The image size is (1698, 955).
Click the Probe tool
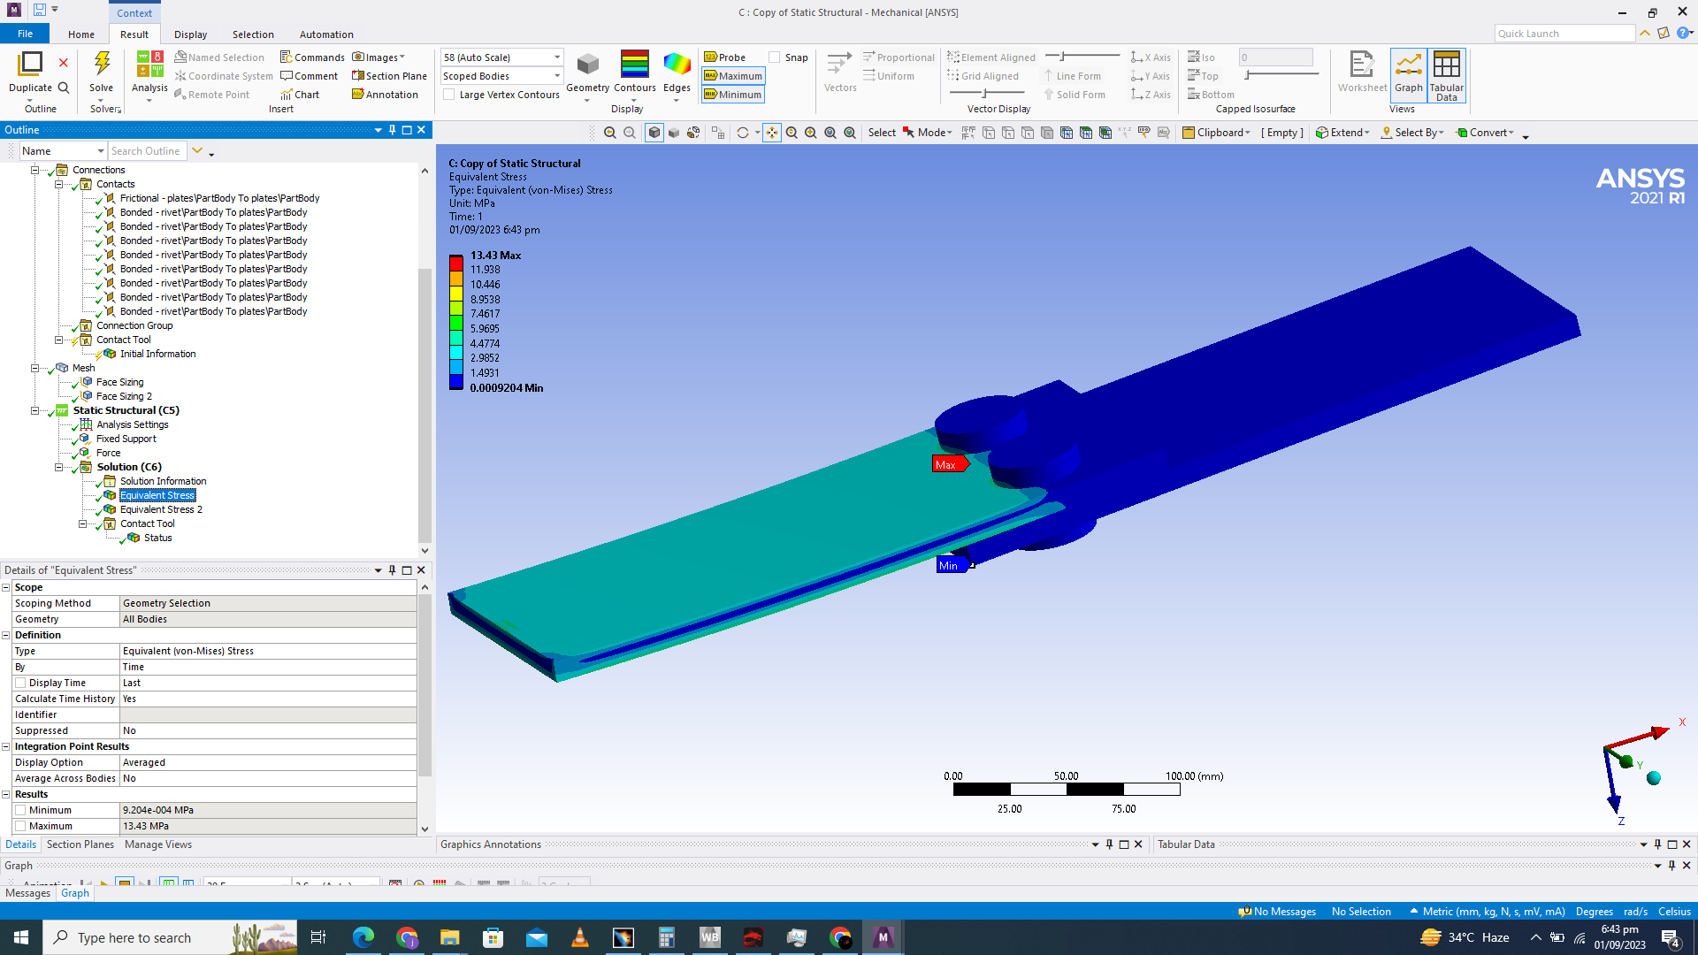(725, 57)
